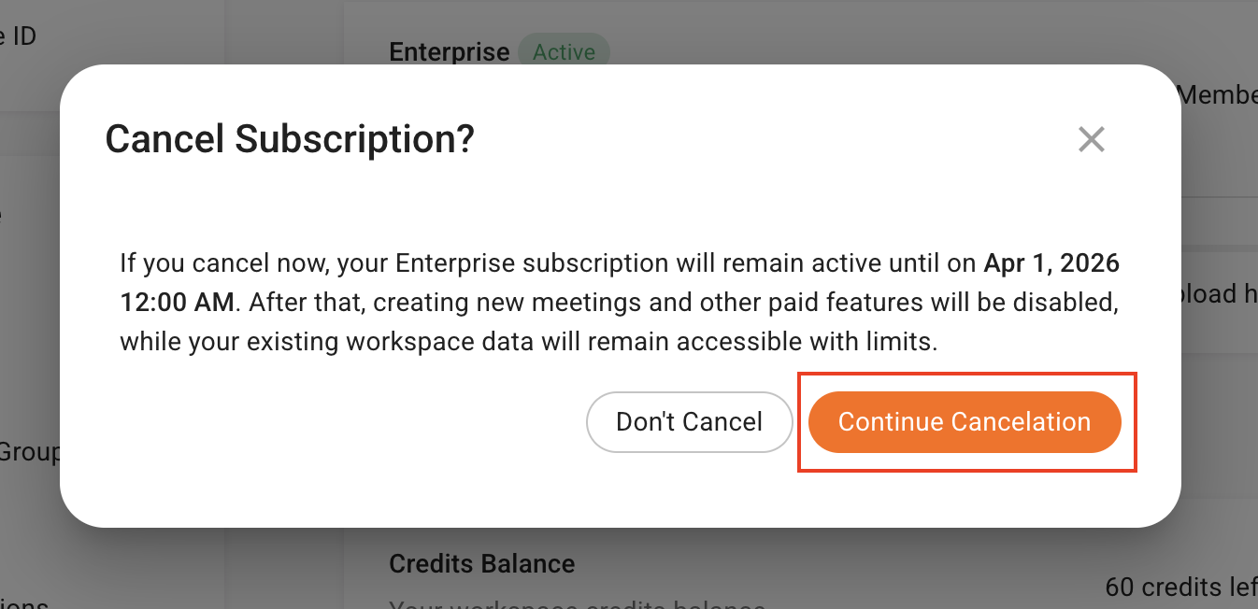The width and height of the screenshot is (1258, 609).
Task: Click the Credits Balance heading
Action: point(481,564)
